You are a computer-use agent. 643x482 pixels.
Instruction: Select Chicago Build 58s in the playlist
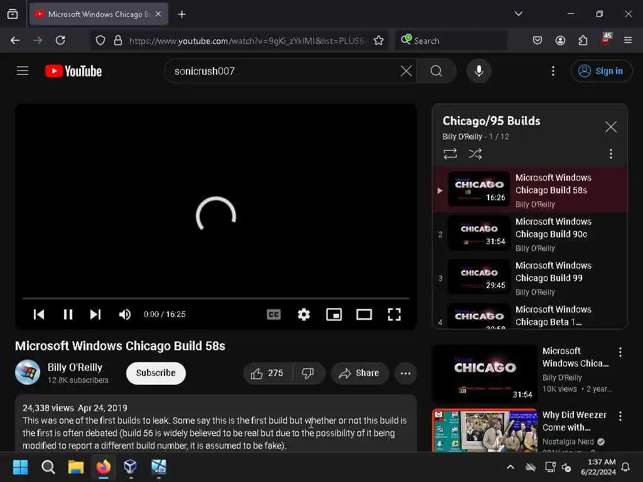click(530, 190)
